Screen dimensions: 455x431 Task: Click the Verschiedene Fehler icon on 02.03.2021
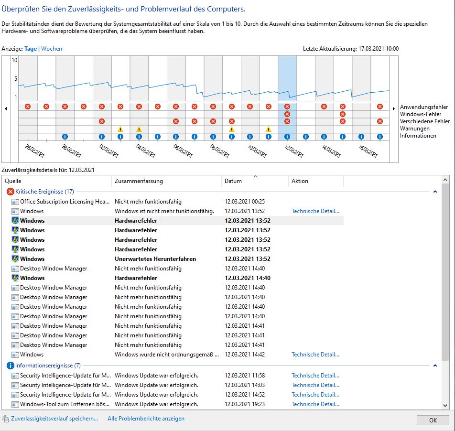point(102,121)
